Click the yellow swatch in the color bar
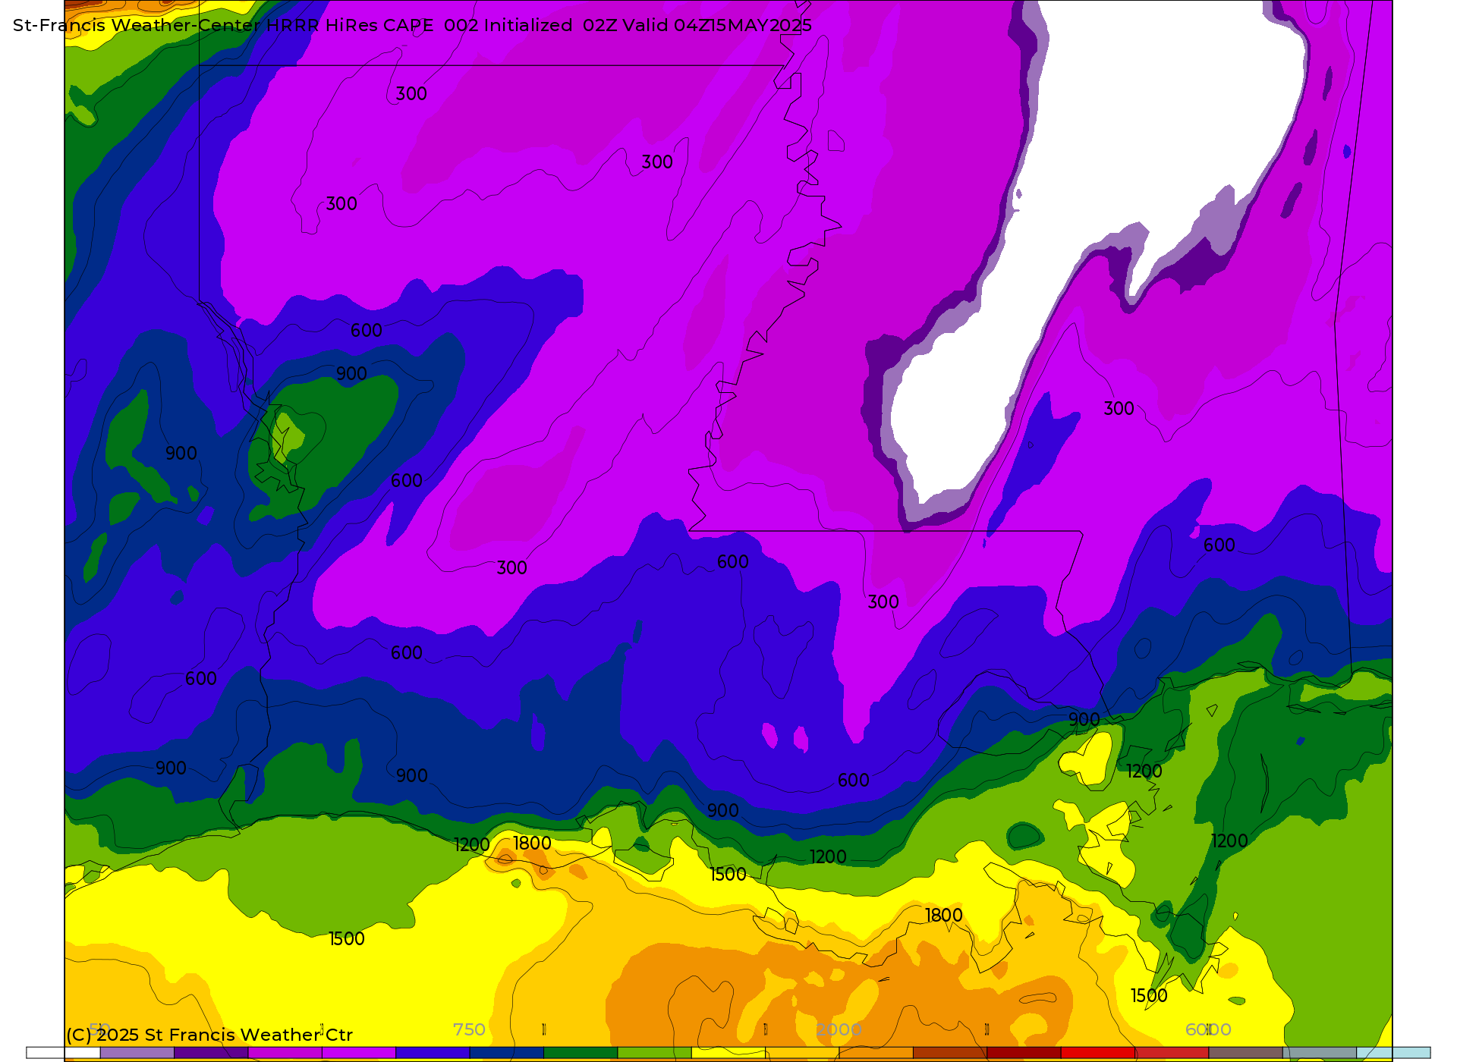The width and height of the screenshot is (1457, 1062). 728,1052
